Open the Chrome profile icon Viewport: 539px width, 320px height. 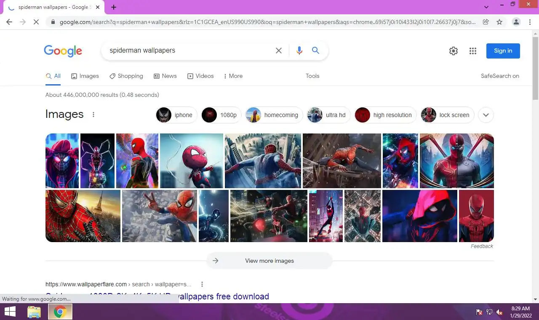pos(516,22)
